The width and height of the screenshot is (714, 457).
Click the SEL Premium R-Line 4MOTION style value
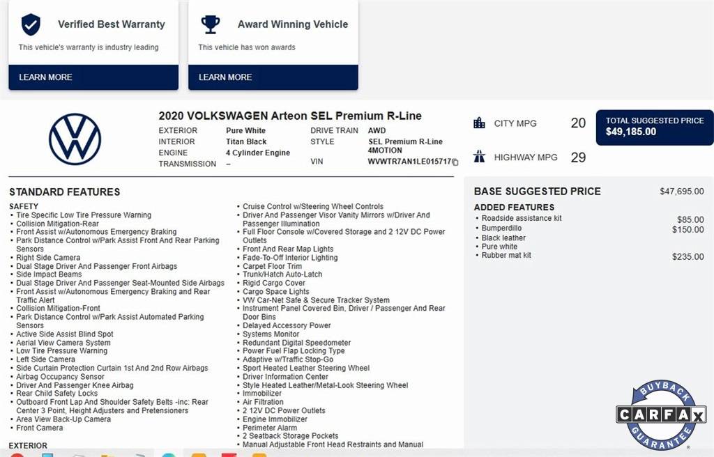[x=405, y=146]
